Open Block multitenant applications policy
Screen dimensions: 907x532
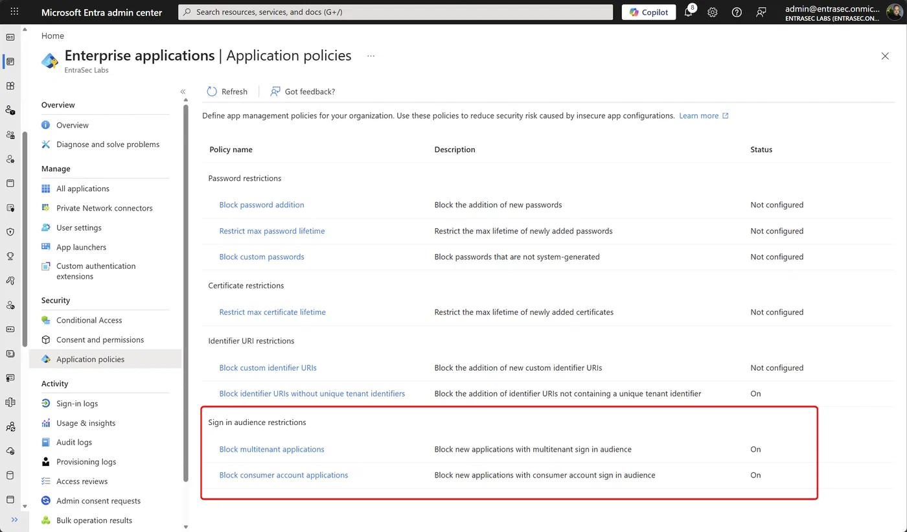point(271,449)
